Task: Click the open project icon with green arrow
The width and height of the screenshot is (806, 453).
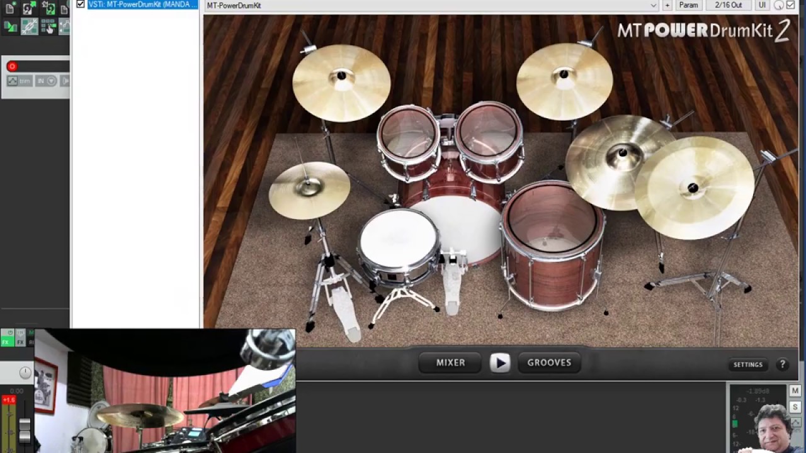Action: tap(28, 9)
